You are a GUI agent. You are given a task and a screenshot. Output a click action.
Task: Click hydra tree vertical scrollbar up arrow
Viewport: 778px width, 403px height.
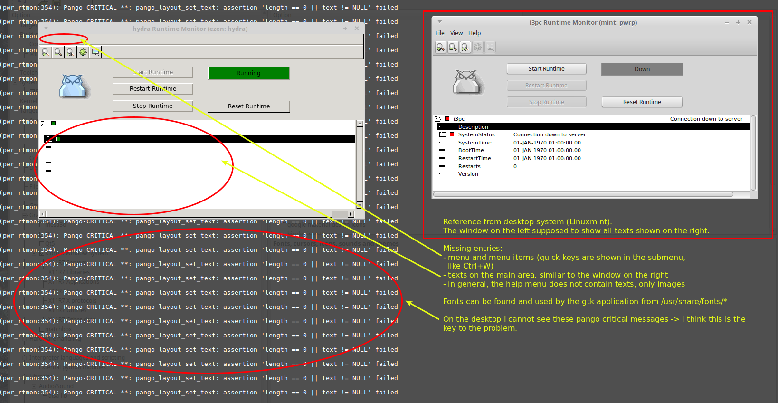(360, 123)
